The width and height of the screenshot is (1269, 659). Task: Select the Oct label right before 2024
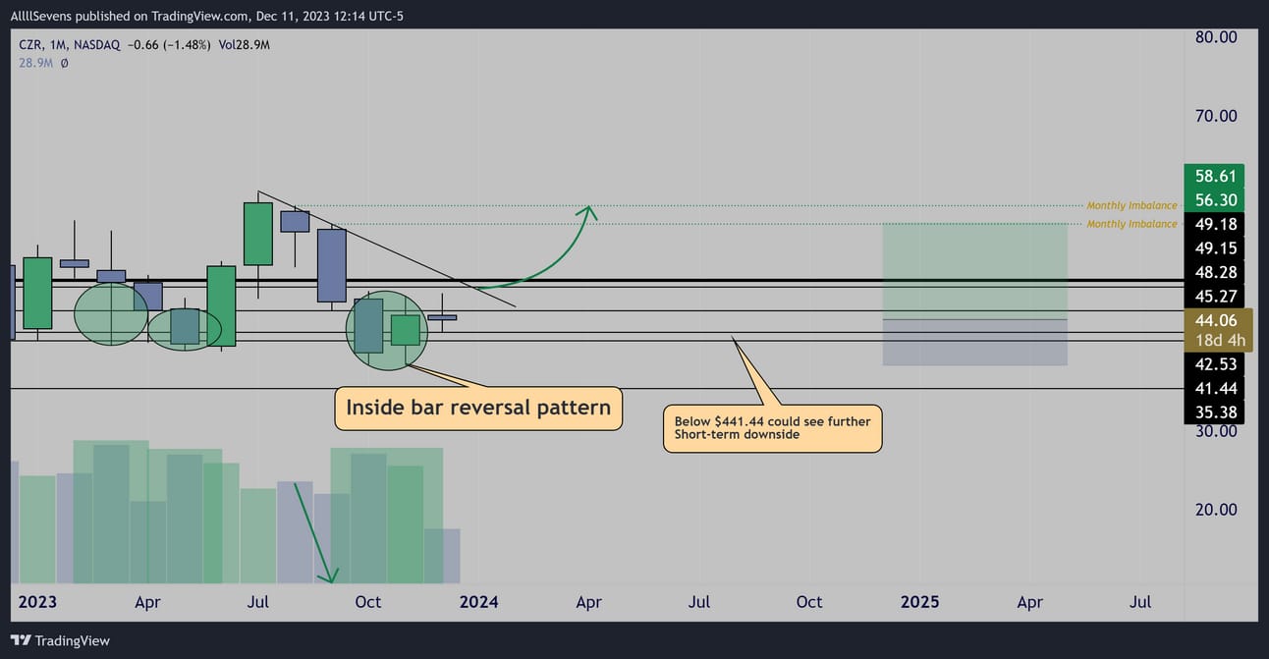click(368, 601)
